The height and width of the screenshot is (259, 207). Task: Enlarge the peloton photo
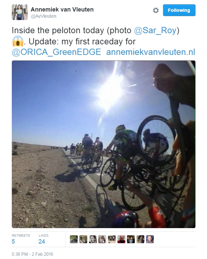[x=104, y=144]
